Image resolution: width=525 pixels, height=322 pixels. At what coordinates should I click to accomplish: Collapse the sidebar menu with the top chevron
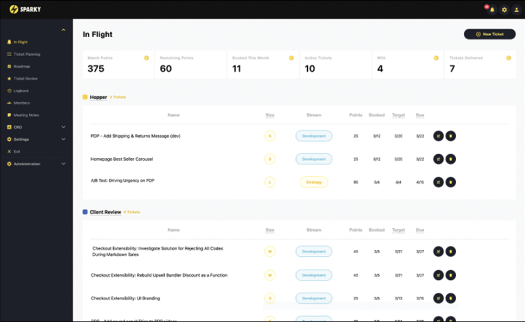click(63, 30)
